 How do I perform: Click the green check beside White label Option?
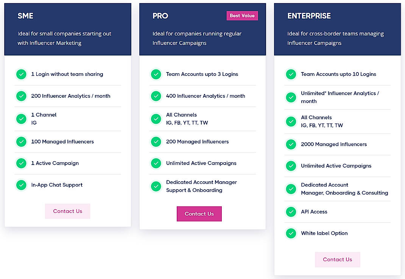(x=291, y=233)
